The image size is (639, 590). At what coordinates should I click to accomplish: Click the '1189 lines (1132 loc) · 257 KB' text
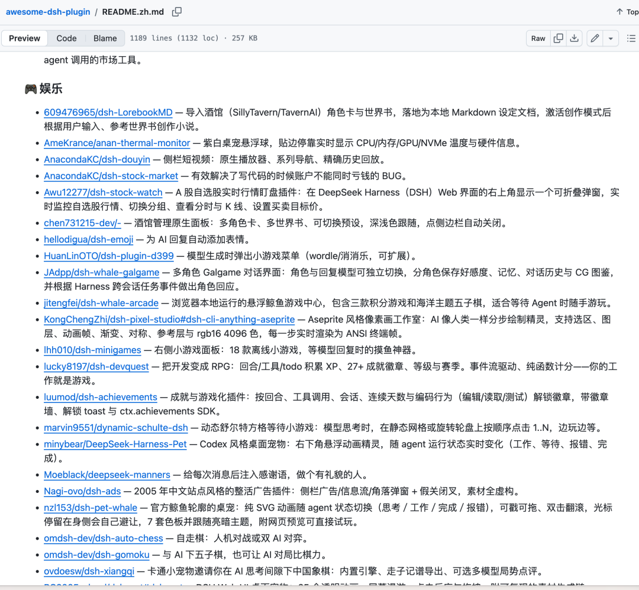point(193,38)
